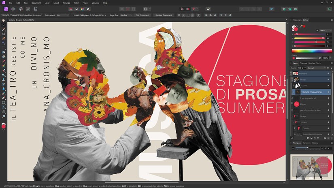Open the Page Box TrimBox dropdown
The width and height of the screenshot is (334, 188).
(x=126, y=15)
